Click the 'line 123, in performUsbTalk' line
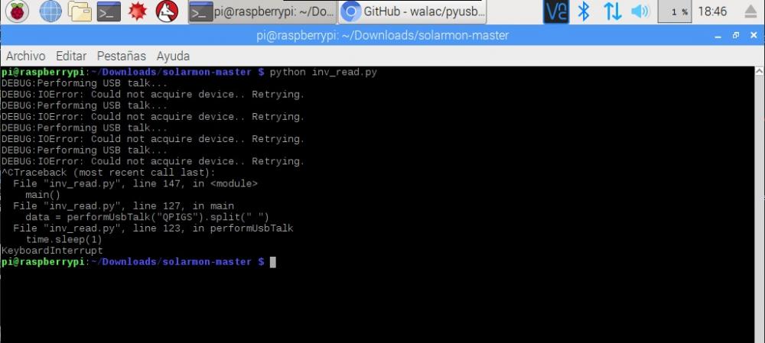Image resolution: width=765 pixels, height=343 pixels. click(x=153, y=228)
